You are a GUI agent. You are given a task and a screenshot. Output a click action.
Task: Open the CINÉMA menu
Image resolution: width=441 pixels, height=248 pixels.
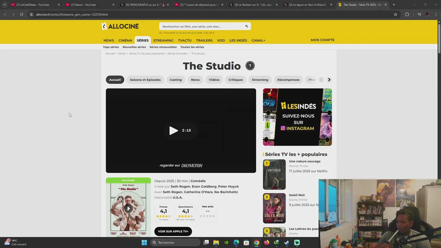pos(125,40)
